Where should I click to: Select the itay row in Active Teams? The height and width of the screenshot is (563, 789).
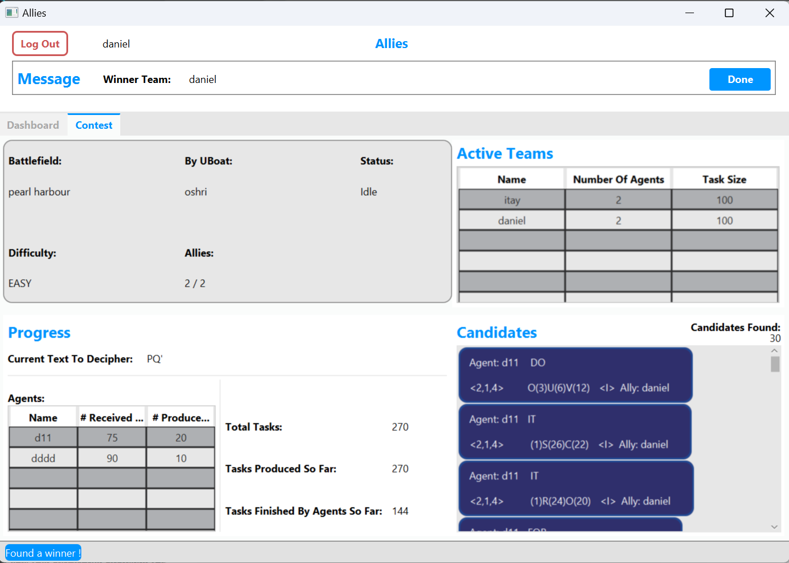coord(618,200)
